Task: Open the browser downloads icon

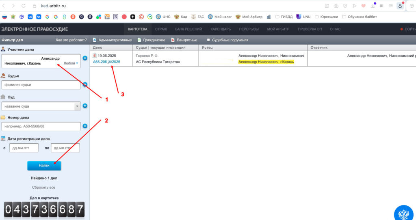Action: pyautogui.click(x=373, y=5)
